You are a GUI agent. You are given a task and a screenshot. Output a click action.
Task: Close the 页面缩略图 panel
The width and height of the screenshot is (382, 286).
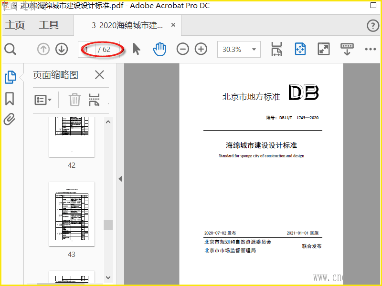pyautogui.click(x=99, y=75)
